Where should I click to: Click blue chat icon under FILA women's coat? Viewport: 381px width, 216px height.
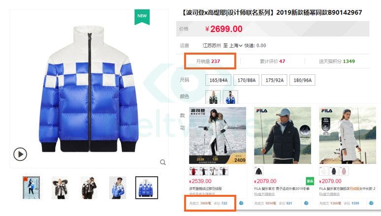(371, 203)
